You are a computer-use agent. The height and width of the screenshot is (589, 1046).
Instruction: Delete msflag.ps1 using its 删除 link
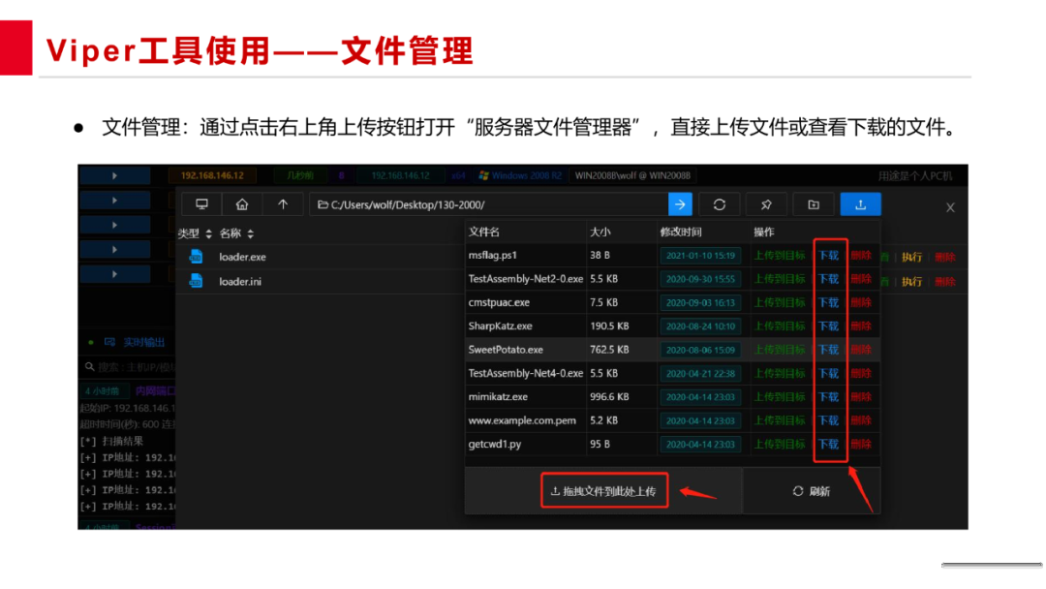click(861, 256)
